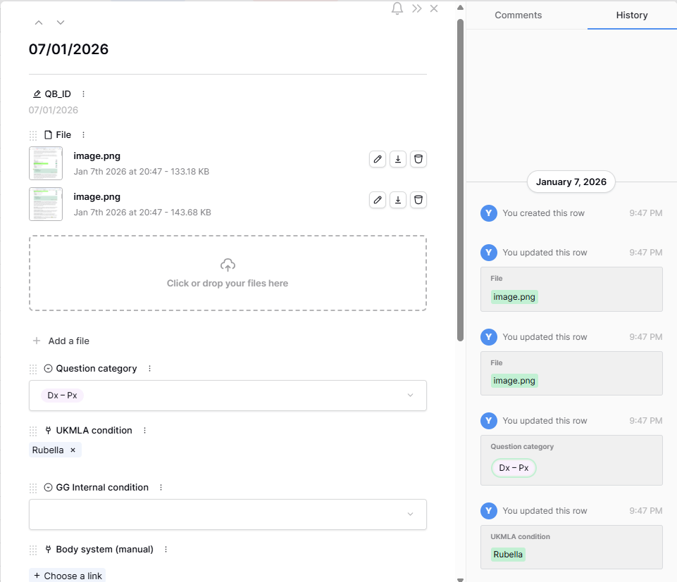Open the second image.png thumbnail preview
Screen dimensions: 677x582
coord(46,204)
